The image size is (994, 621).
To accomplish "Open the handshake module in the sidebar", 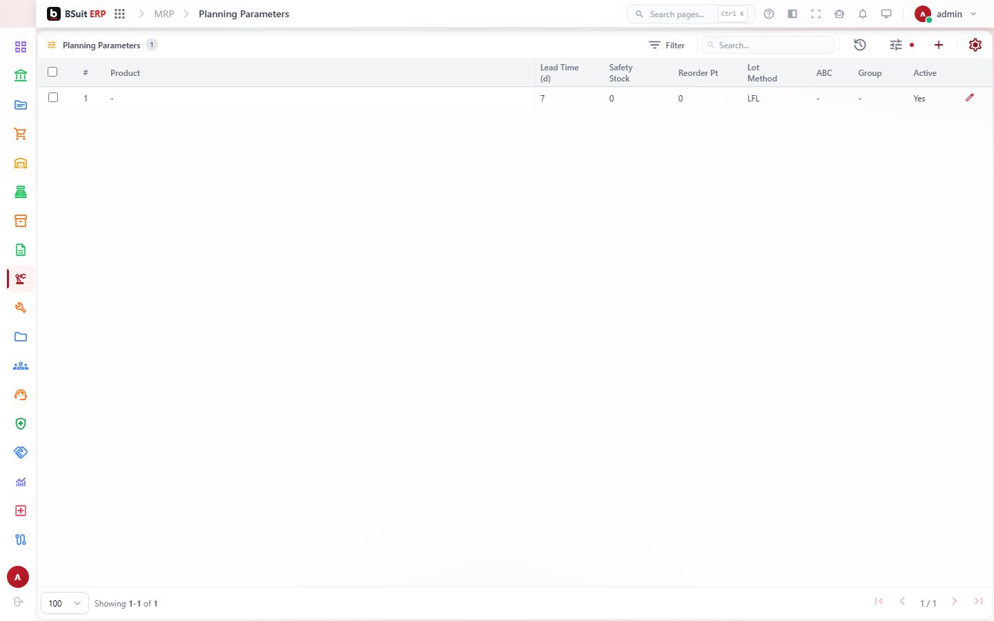I will pyautogui.click(x=21, y=453).
